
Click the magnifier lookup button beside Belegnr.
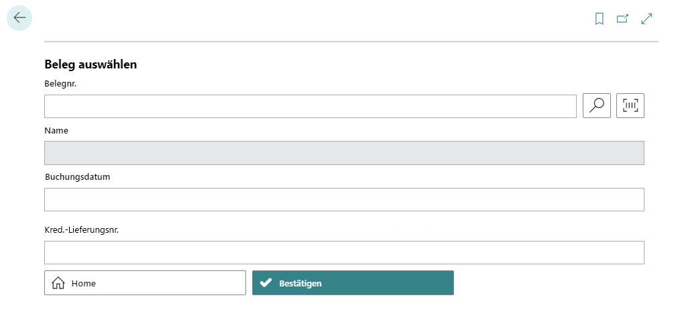click(x=597, y=105)
